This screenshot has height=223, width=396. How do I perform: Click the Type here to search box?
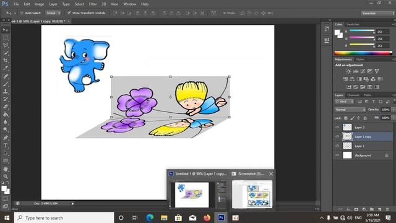pyautogui.click(x=64, y=217)
